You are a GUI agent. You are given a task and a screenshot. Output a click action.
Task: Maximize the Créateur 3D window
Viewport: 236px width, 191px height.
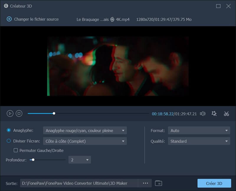click(x=218, y=6)
